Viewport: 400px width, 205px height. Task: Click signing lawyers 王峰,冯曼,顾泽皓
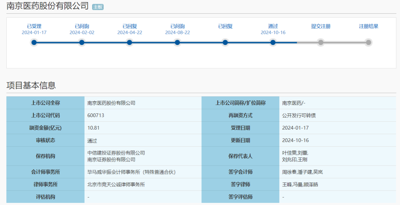pos(302,184)
